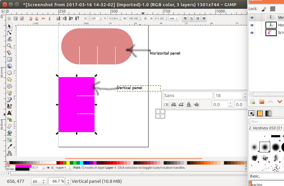The height and width of the screenshot is (186, 284).
Task: Click the font size 18 stepper arrows
Action: (245, 96)
